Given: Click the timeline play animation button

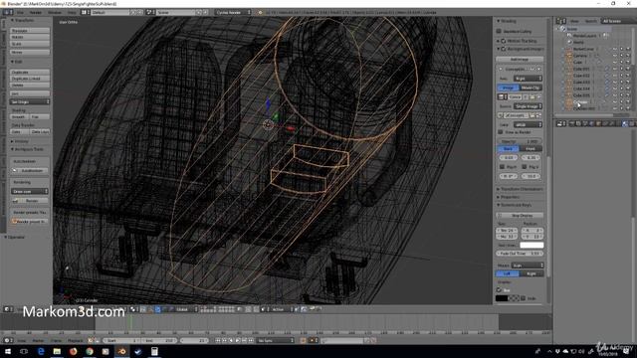Looking at the screenshot, I should coord(238,340).
